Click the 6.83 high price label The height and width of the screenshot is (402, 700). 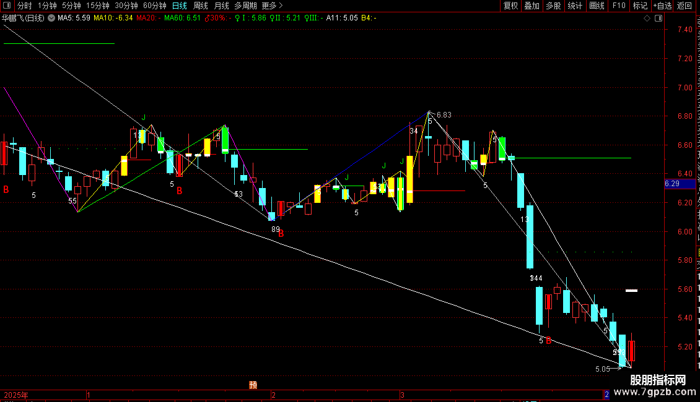click(444, 115)
